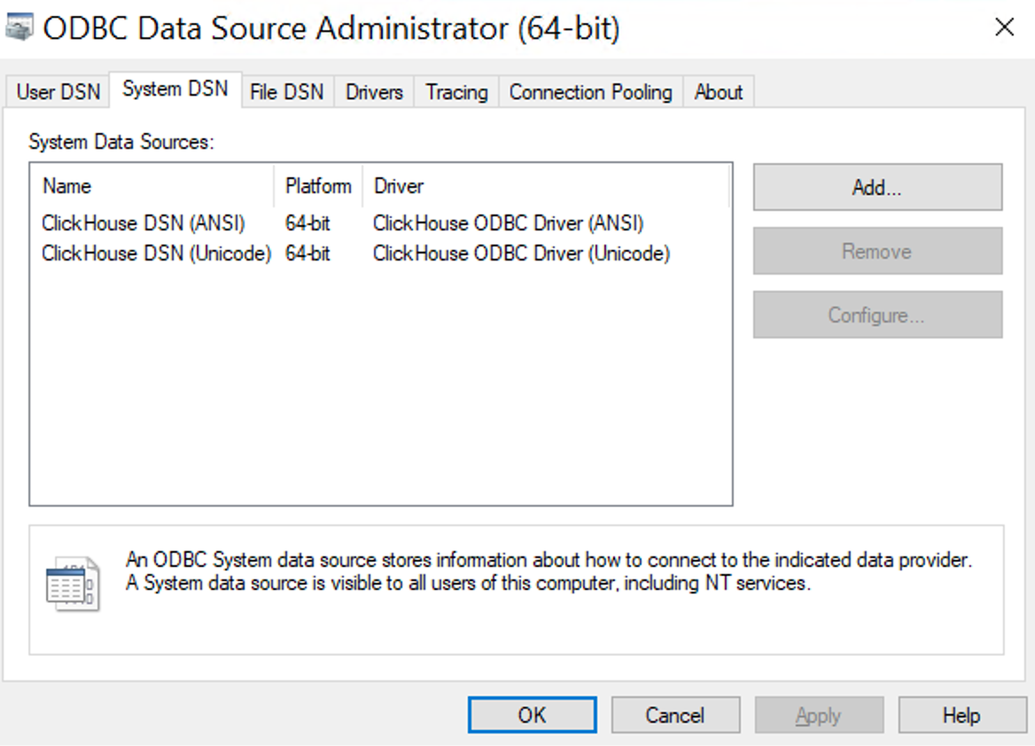The width and height of the screenshot is (1035, 746).
Task: Open the Tracing tab
Action: (x=455, y=91)
